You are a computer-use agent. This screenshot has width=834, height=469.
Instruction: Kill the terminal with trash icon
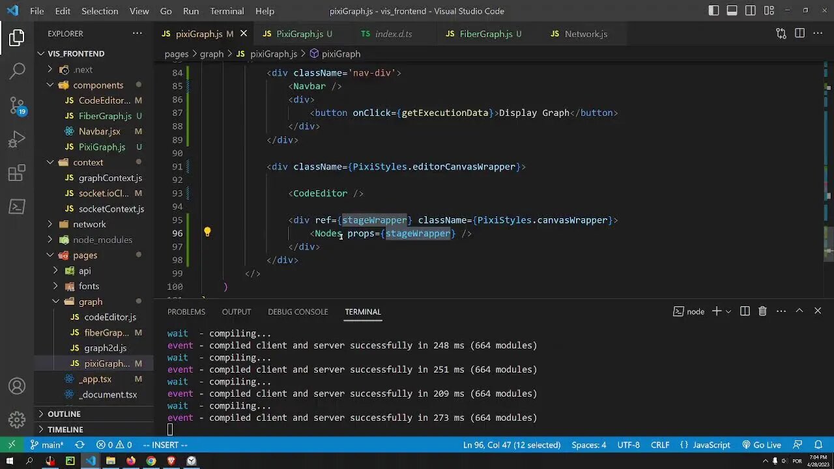pyautogui.click(x=762, y=311)
